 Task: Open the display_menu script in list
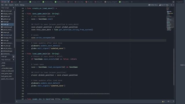pos(7,14)
